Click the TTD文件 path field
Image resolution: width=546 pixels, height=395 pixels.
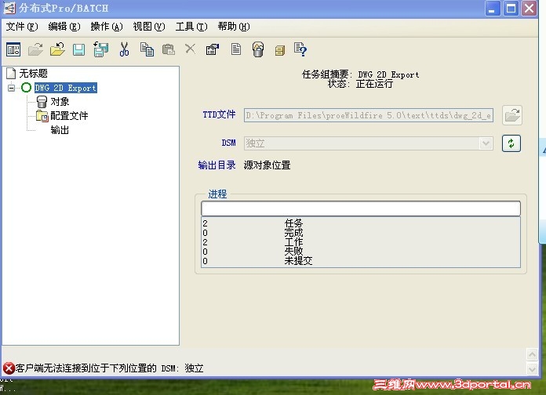[369, 115]
